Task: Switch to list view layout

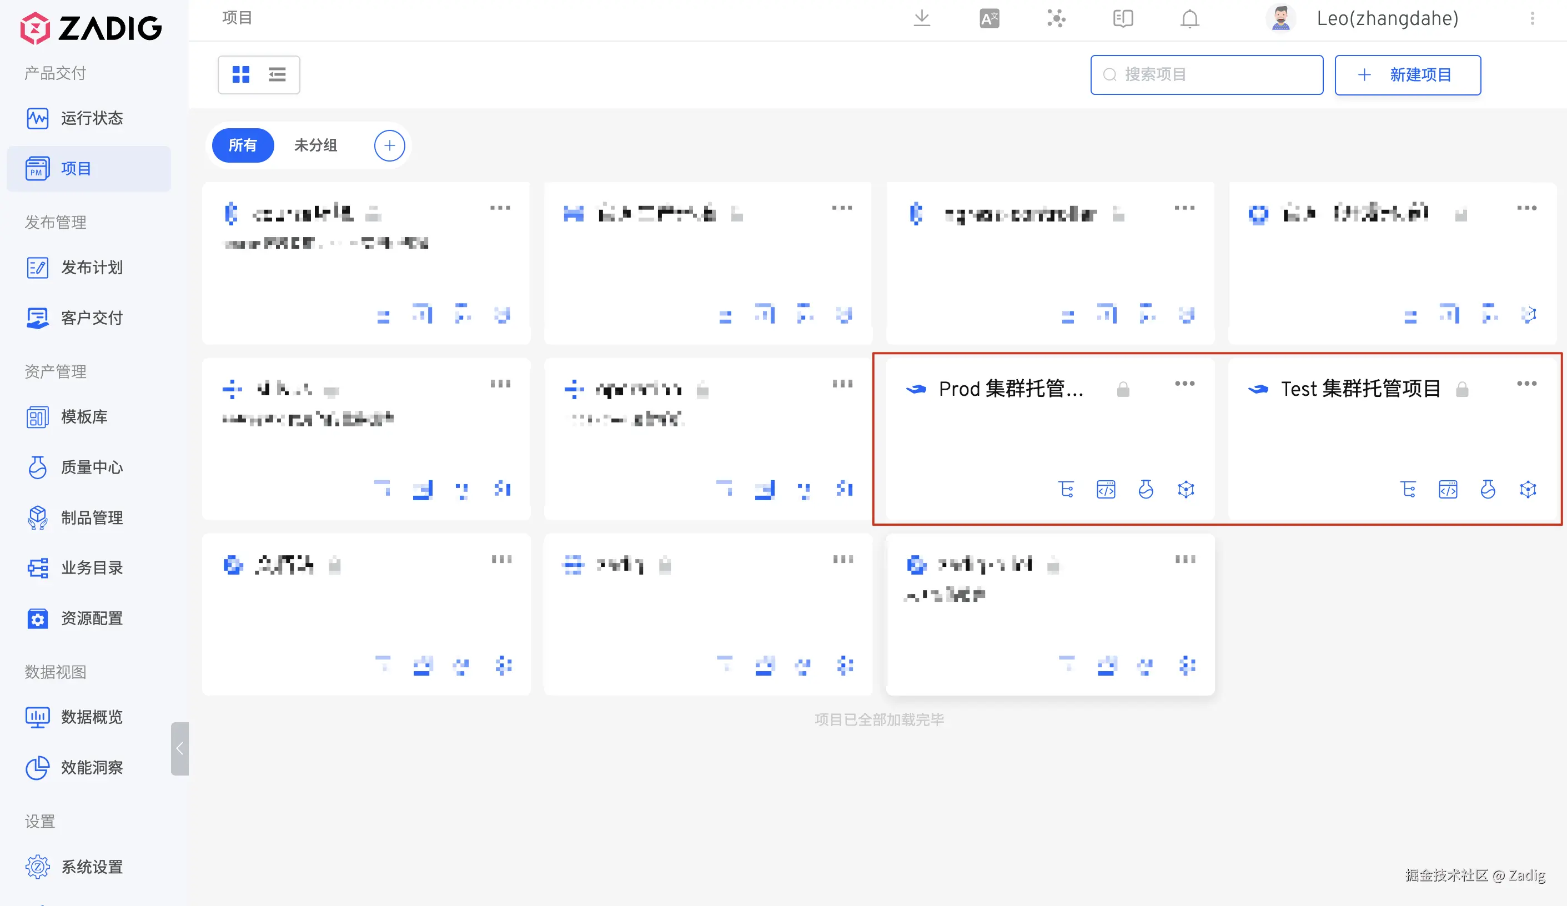Action: pyautogui.click(x=277, y=74)
